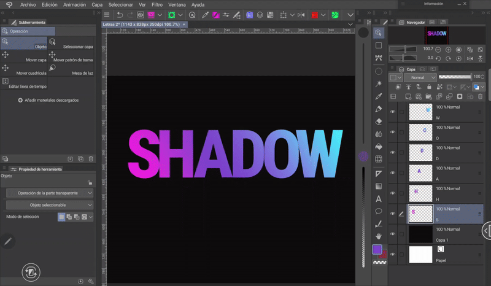491x286 pixels.
Task: Toggle visibility of the Capa 1 layer
Action: tap(393, 234)
